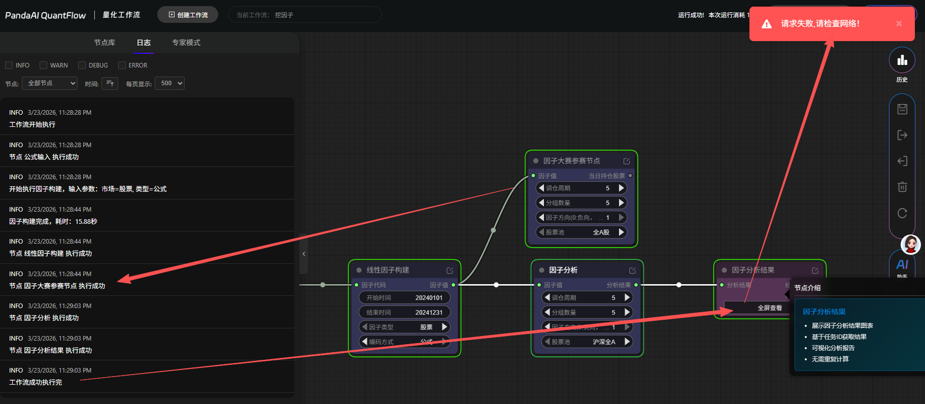Click the AI assistant avatar icon
This screenshot has width=925, height=404.
(x=910, y=245)
